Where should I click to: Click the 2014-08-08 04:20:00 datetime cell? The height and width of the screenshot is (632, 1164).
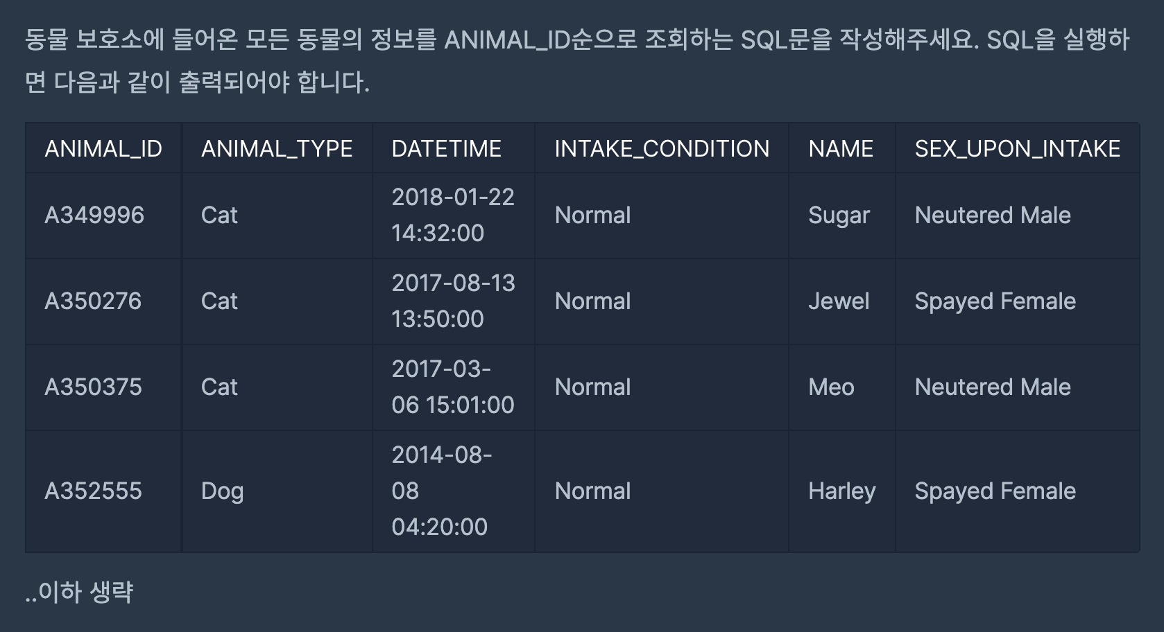pos(454,491)
